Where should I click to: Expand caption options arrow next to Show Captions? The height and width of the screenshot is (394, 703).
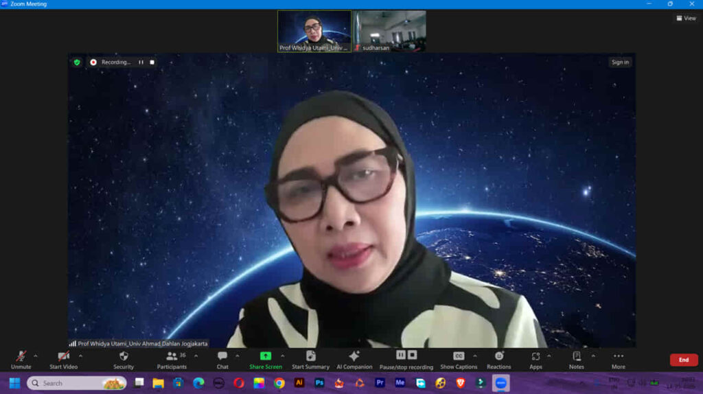[475, 356]
